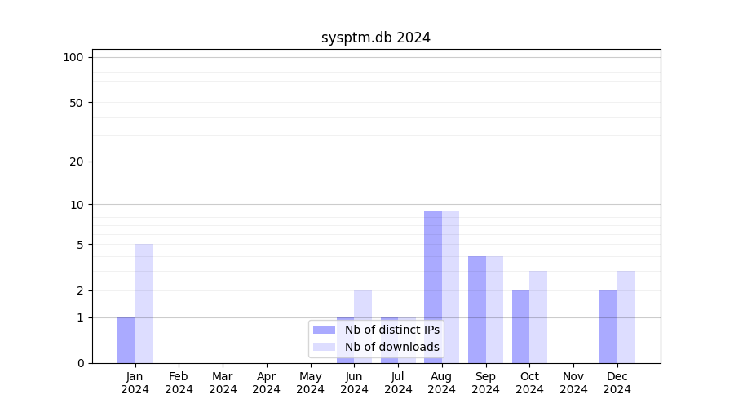The height and width of the screenshot is (408, 734).
Task: Click the 'Feb 2024' x-axis label
Action: tap(179, 383)
